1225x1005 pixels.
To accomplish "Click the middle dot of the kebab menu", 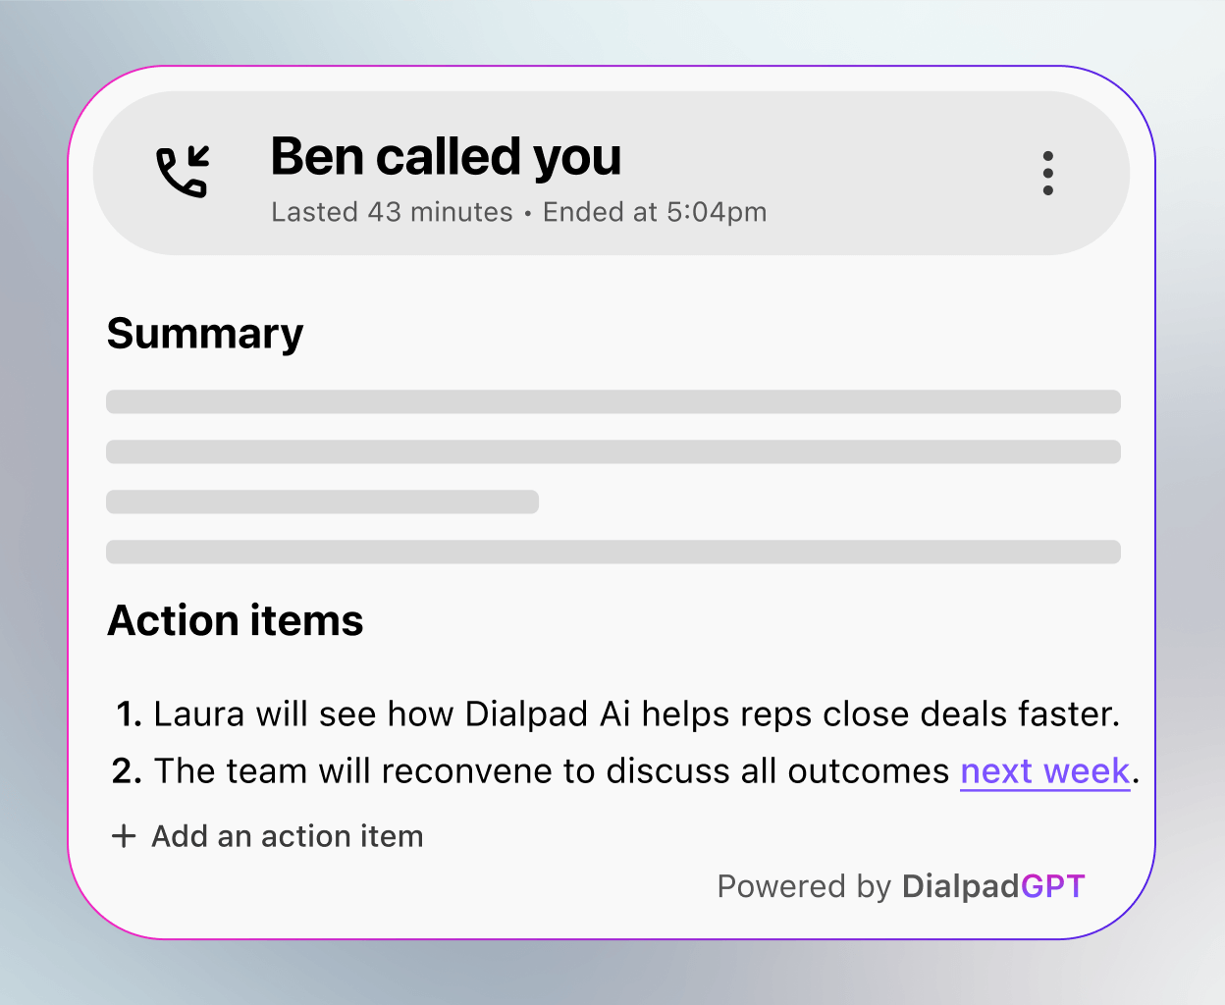I will [1048, 173].
